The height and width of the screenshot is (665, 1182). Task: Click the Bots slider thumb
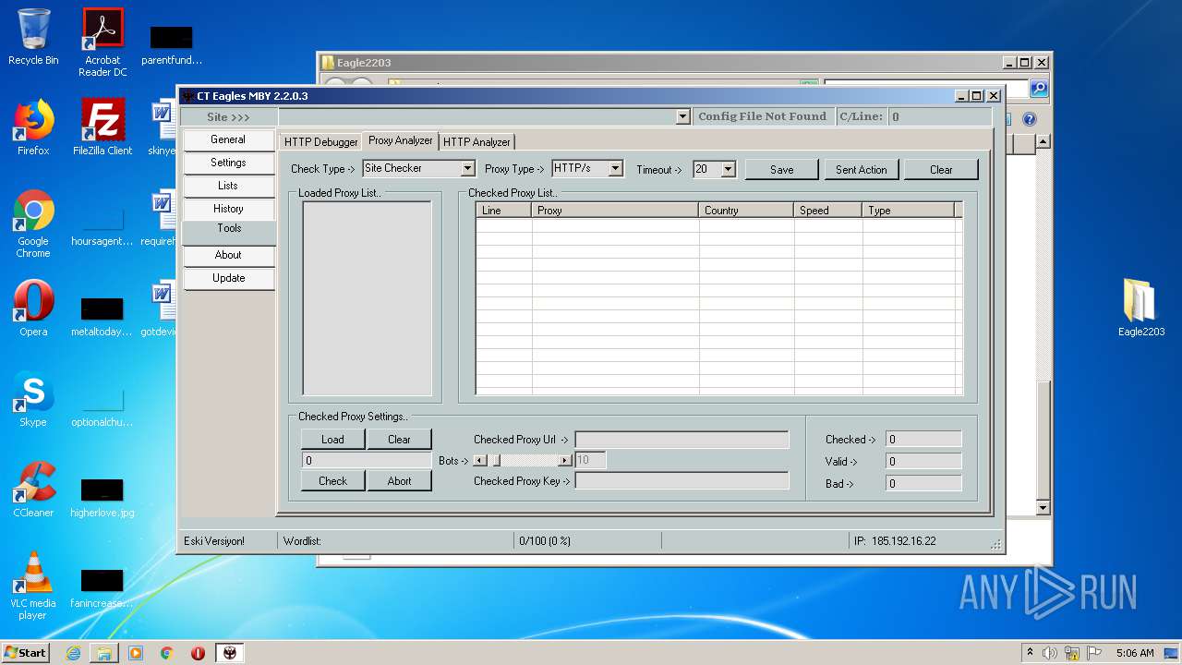point(496,460)
